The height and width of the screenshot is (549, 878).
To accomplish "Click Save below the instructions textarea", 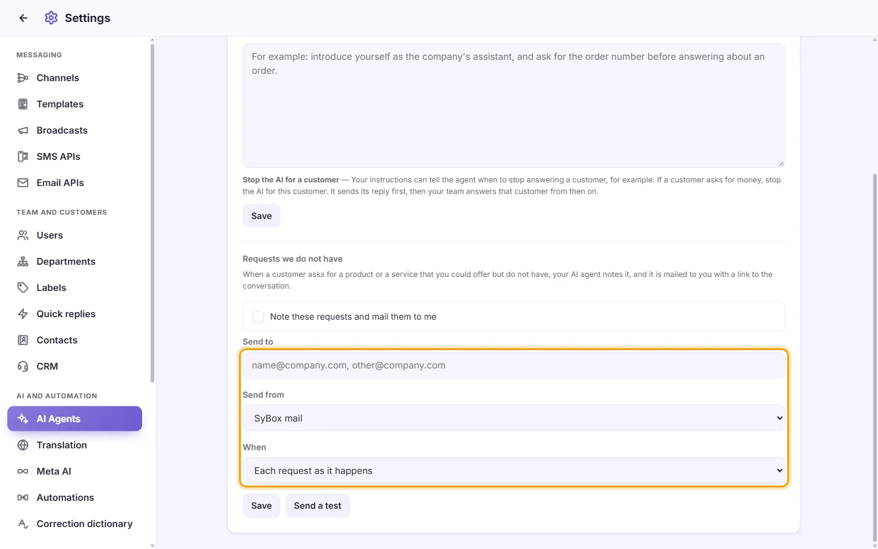I will (262, 216).
